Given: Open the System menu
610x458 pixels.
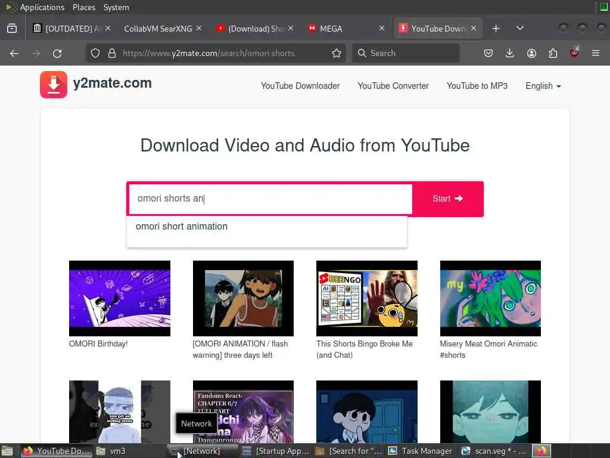Looking at the screenshot, I should [x=116, y=7].
